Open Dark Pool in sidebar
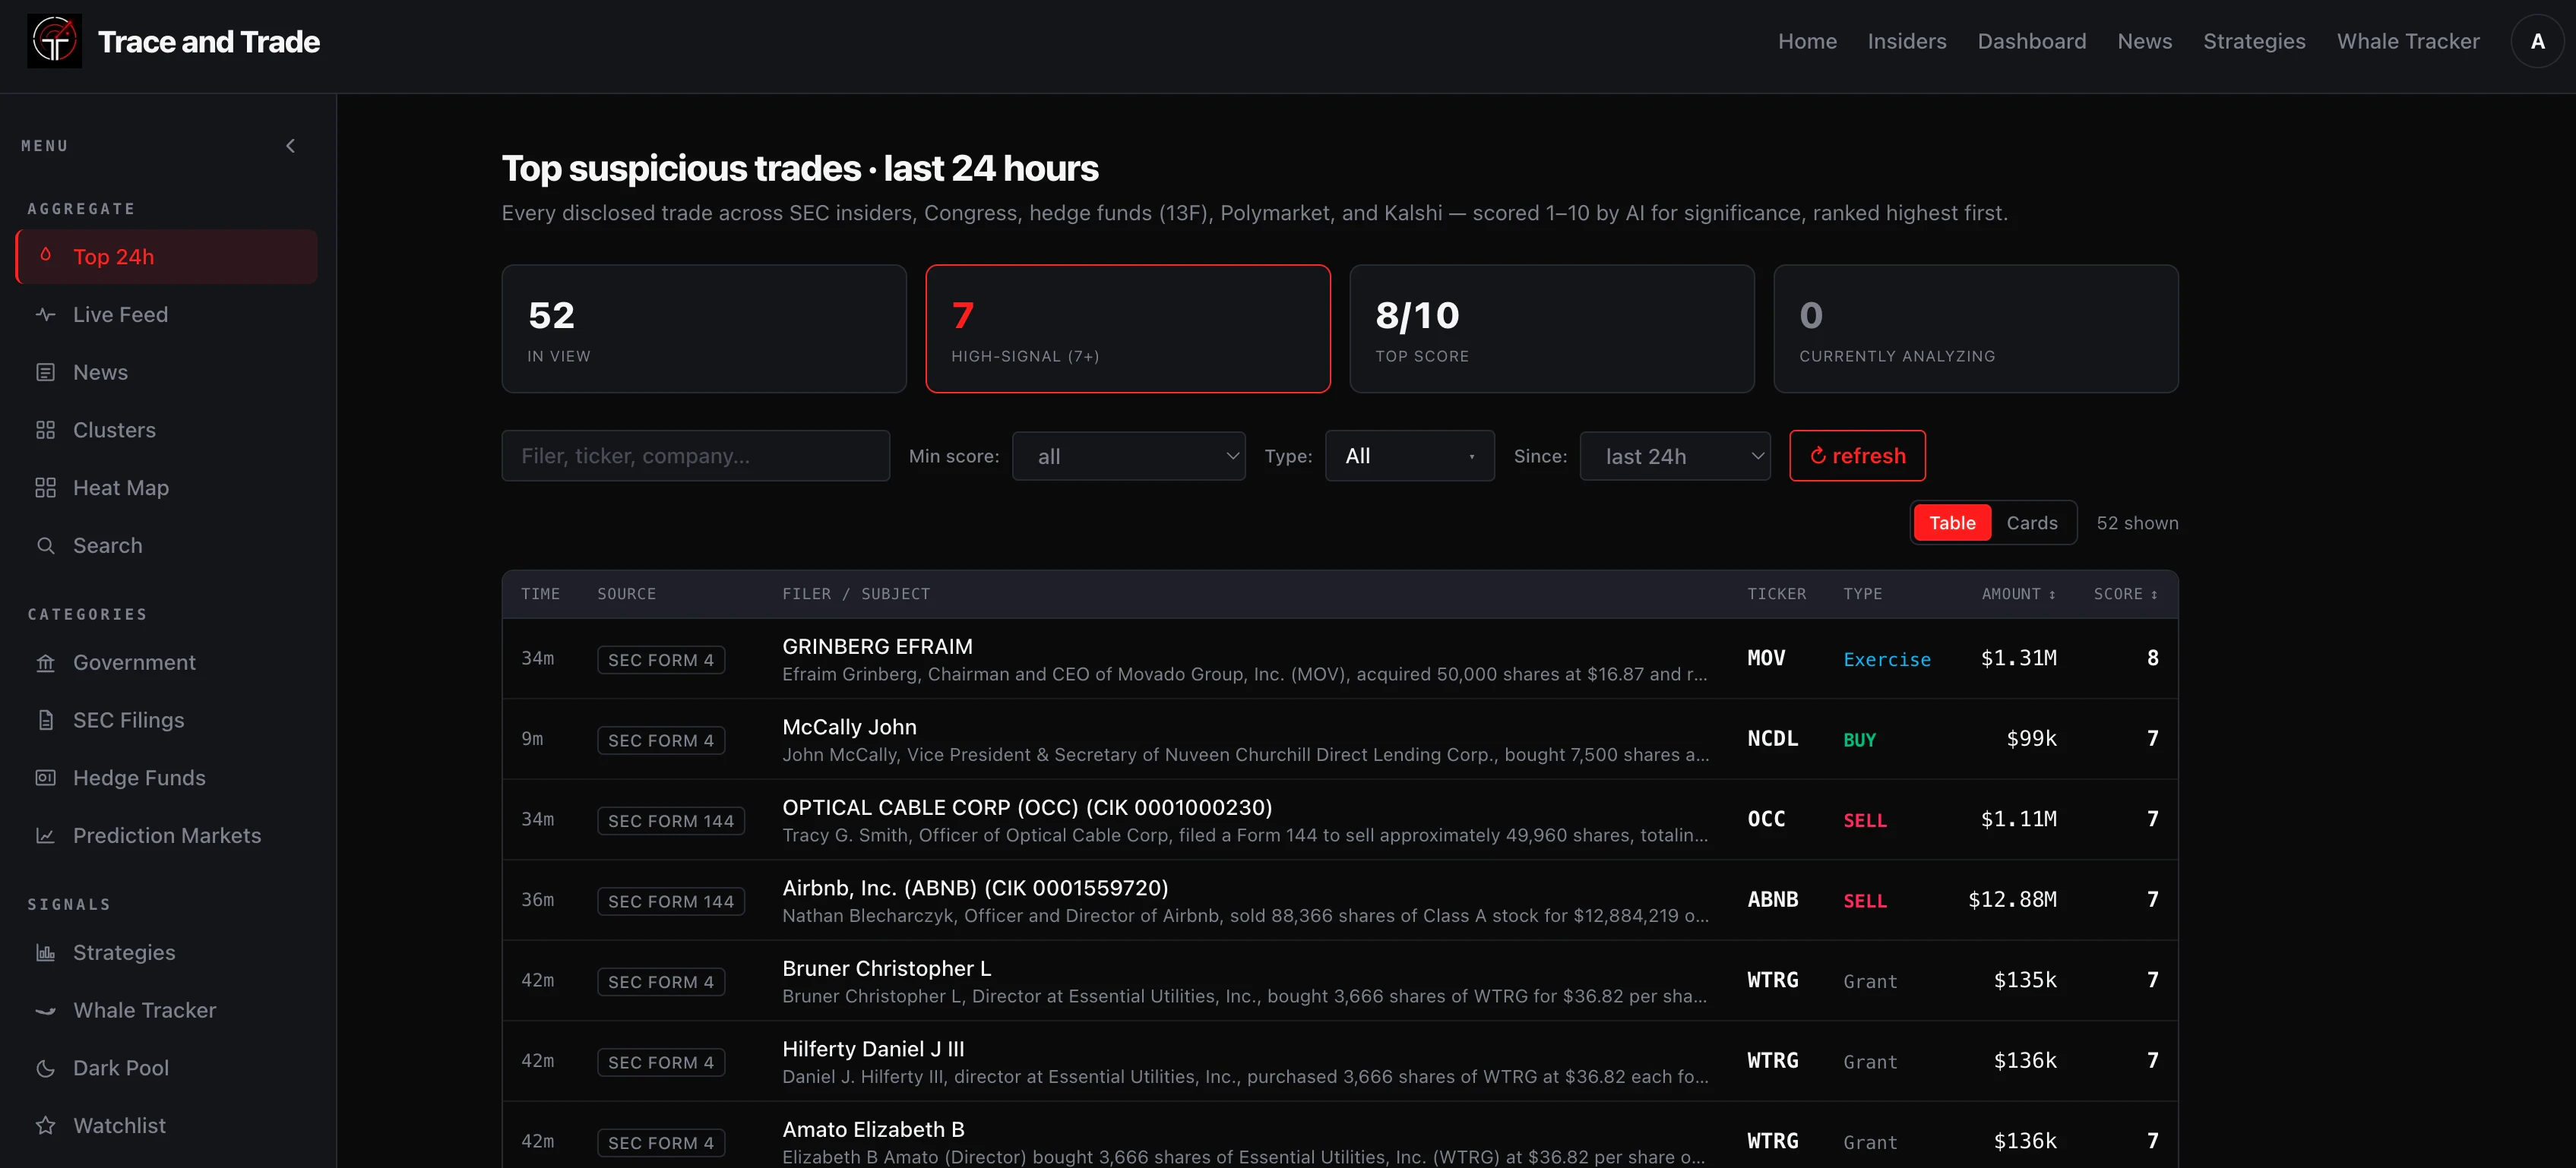 point(167,1068)
